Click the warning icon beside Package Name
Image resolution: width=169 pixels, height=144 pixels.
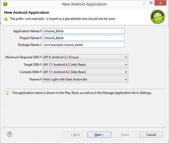tap(41, 45)
